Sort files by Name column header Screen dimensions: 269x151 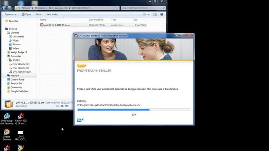coord(43,20)
